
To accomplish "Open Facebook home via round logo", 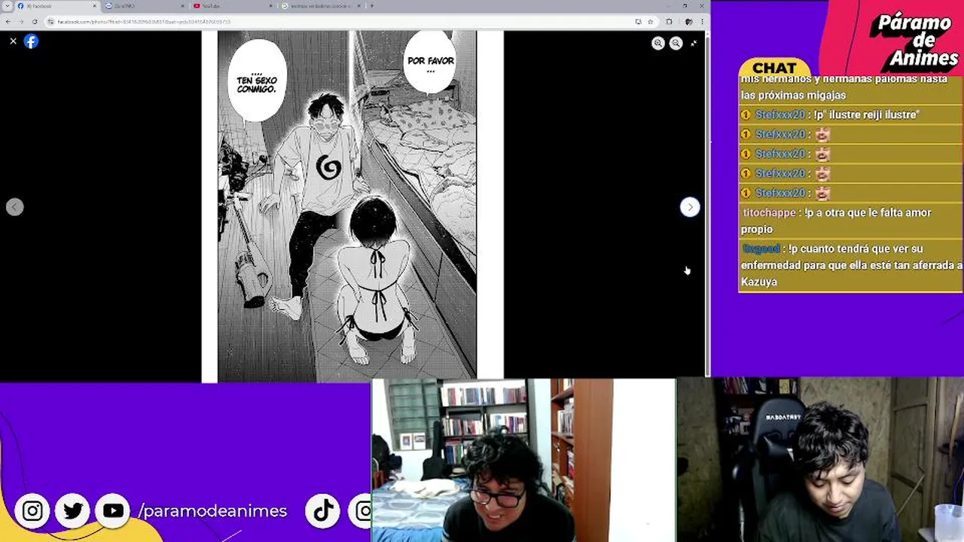I will point(31,41).
